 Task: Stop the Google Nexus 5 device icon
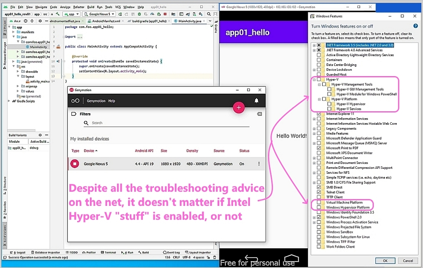click(x=75, y=163)
